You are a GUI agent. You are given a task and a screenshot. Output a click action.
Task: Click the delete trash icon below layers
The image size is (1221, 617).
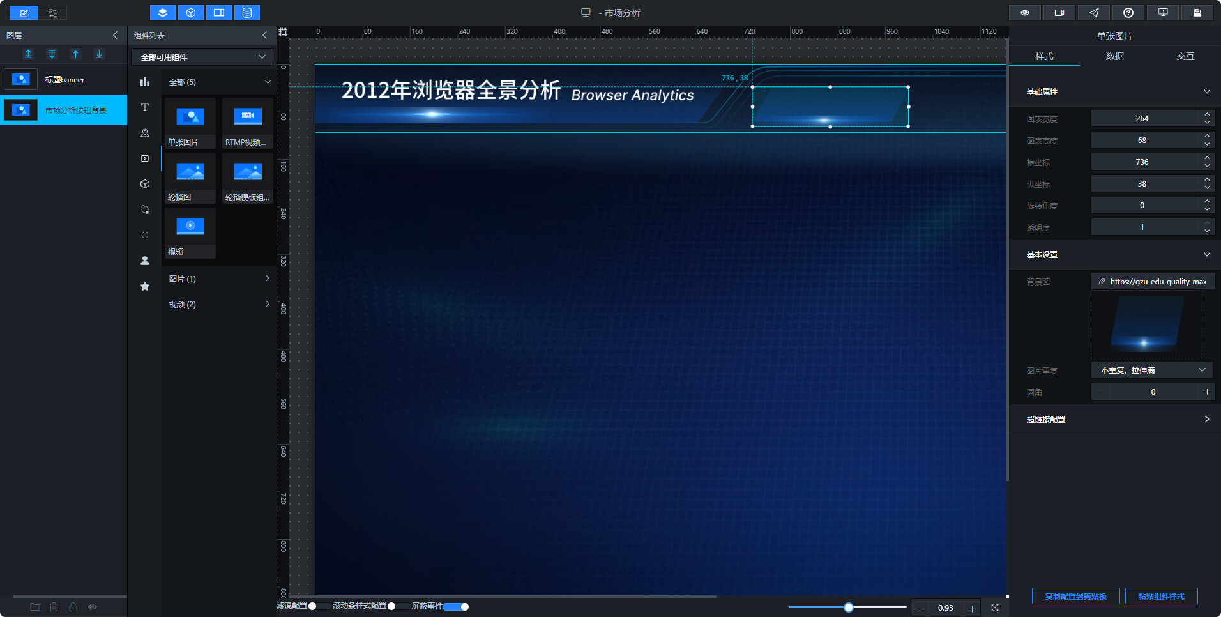pyautogui.click(x=54, y=607)
